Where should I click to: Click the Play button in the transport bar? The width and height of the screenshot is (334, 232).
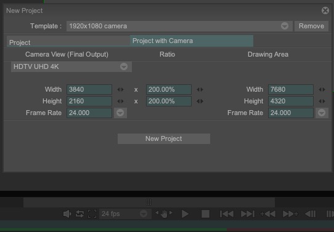pos(185,214)
